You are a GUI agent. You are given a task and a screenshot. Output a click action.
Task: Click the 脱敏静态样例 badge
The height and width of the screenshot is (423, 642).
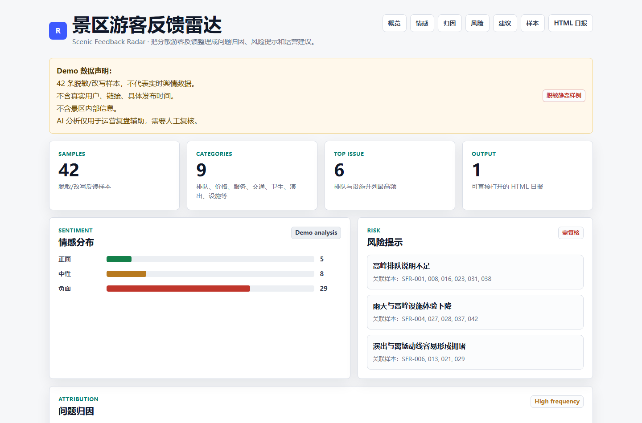coord(564,96)
